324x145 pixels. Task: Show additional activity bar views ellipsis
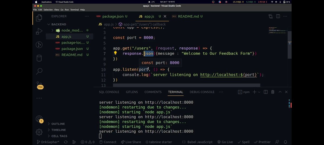point(39,98)
